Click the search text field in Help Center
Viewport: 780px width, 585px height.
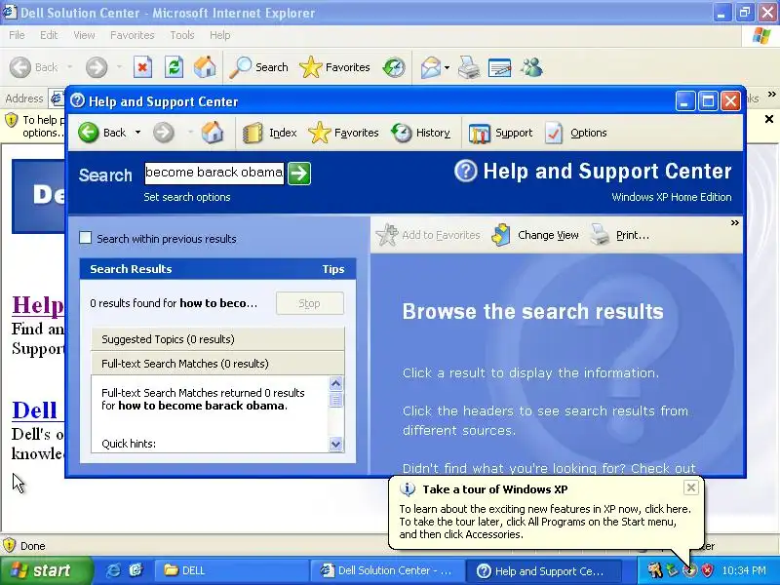click(214, 174)
